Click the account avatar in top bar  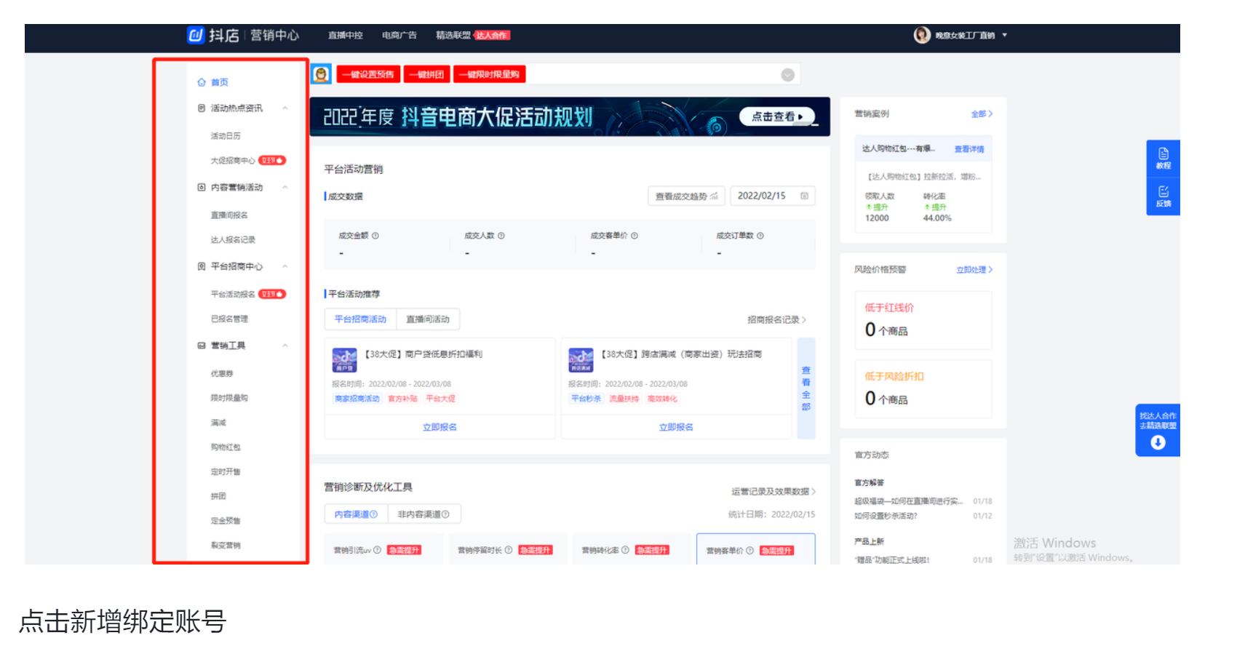click(x=922, y=35)
